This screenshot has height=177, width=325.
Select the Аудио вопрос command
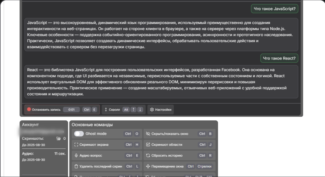pyautogui.click(x=107, y=155)
